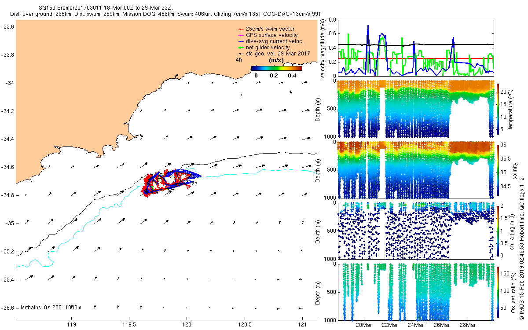Viewport: 528px width, 330px height.
Task: Click the "28Mar" date tick
Action: click(x=467, y=325)
